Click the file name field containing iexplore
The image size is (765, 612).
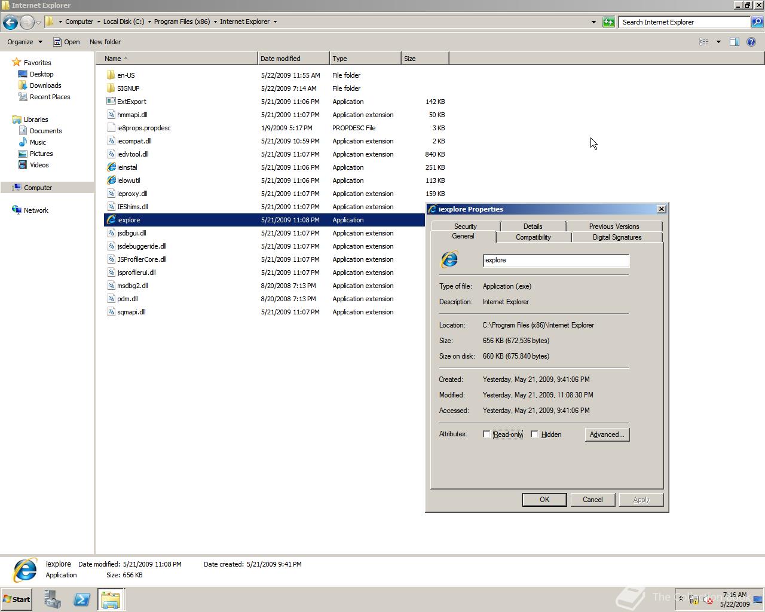pos(556,261)
